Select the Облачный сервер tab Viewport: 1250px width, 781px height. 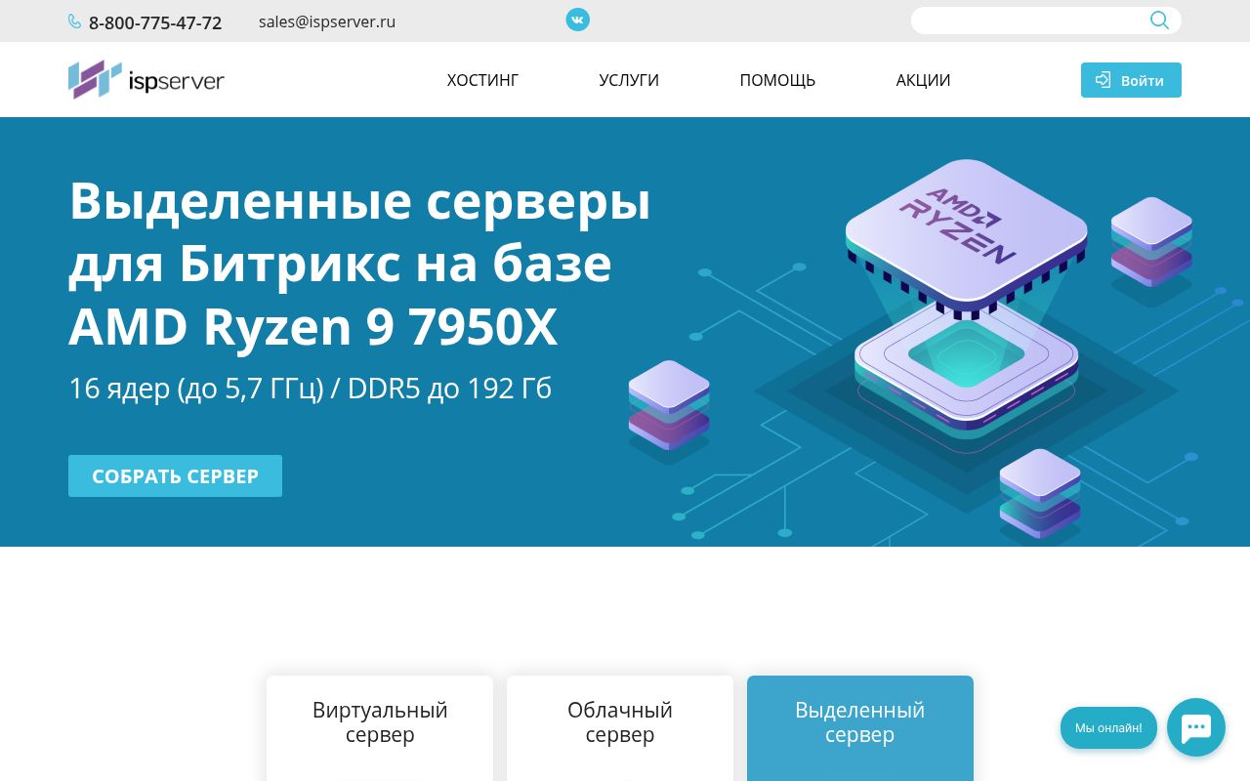point(620,727)
